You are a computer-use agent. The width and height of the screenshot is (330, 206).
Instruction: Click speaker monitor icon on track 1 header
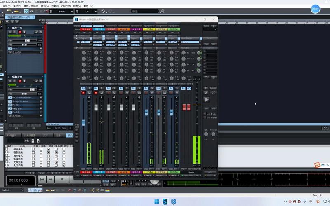click(x=24, y=32)
